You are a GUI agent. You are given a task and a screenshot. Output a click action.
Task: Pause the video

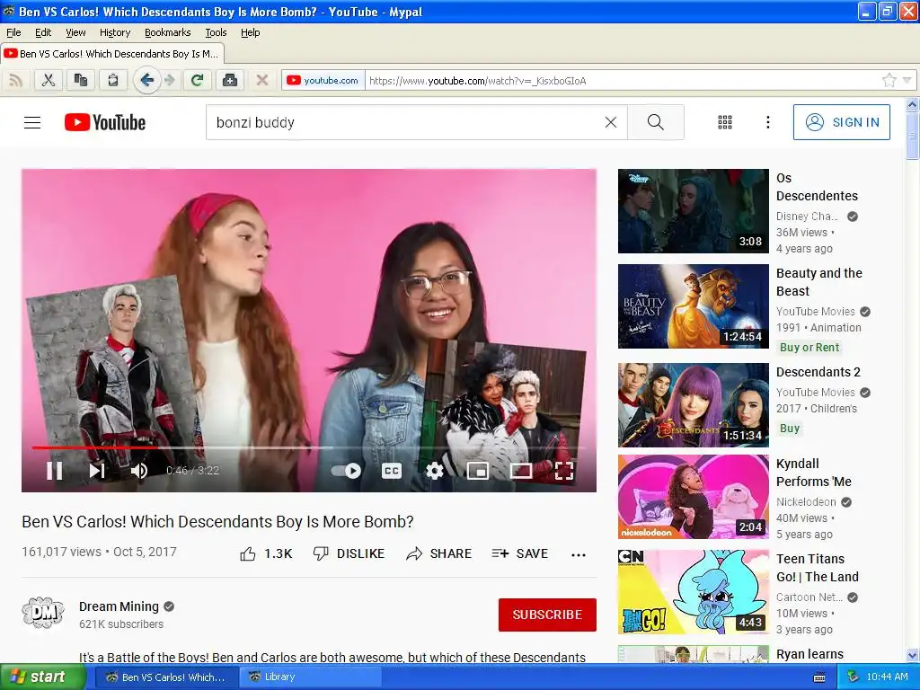(x=55, y=471)
